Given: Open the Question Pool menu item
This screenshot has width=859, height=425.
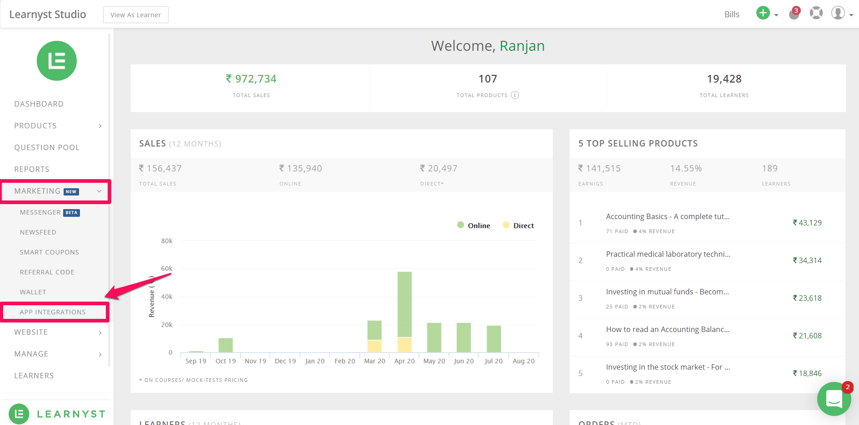Looking at the screenshot, I should (x=47, y=147).
